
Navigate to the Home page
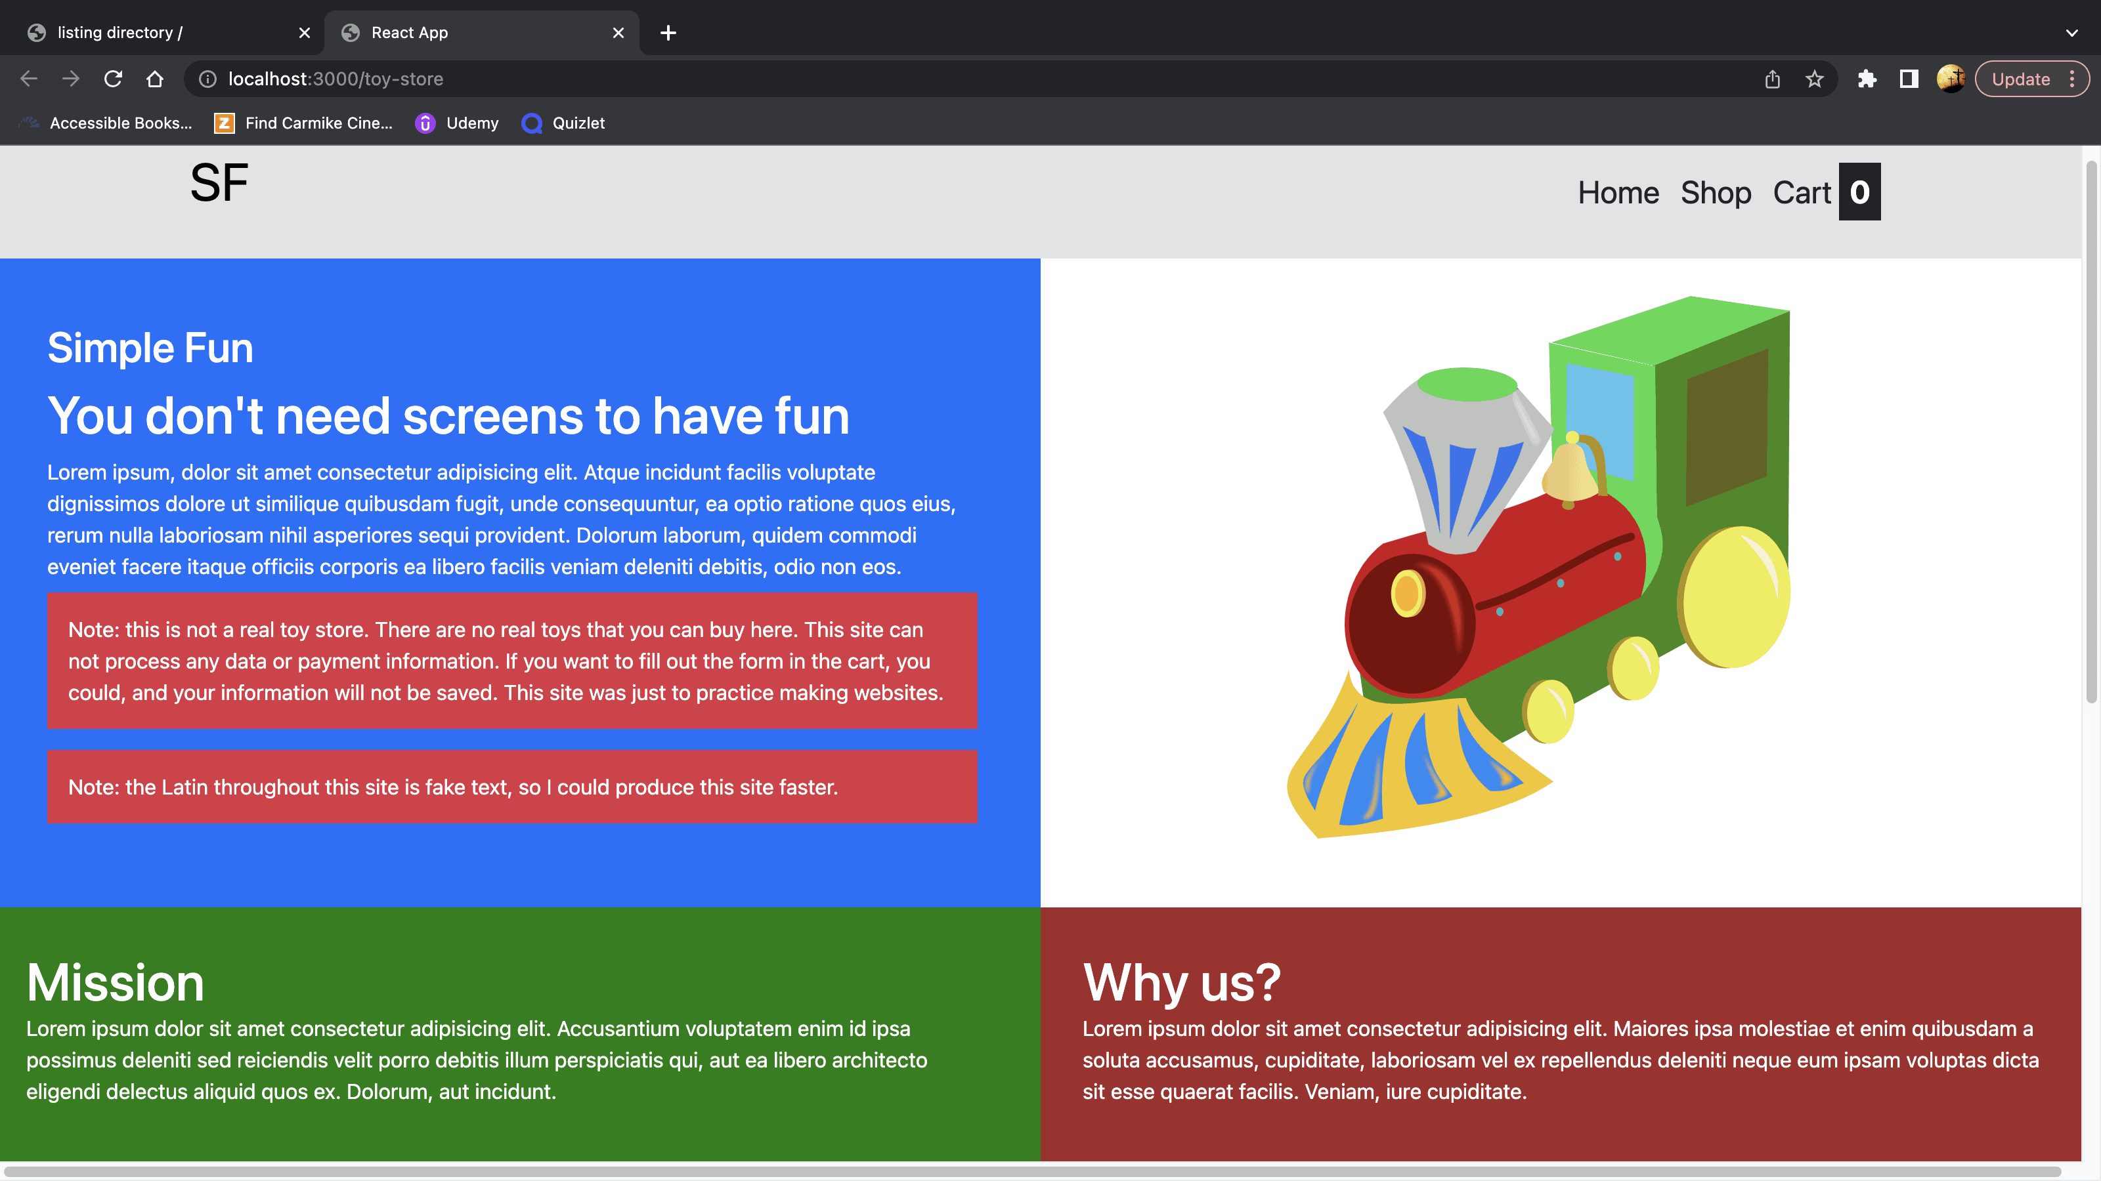[x=1618, y=190]
